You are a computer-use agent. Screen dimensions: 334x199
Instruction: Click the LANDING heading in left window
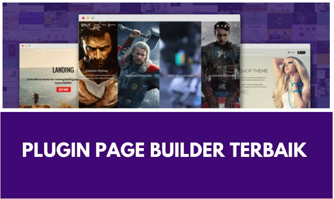(x=63, y=70)
